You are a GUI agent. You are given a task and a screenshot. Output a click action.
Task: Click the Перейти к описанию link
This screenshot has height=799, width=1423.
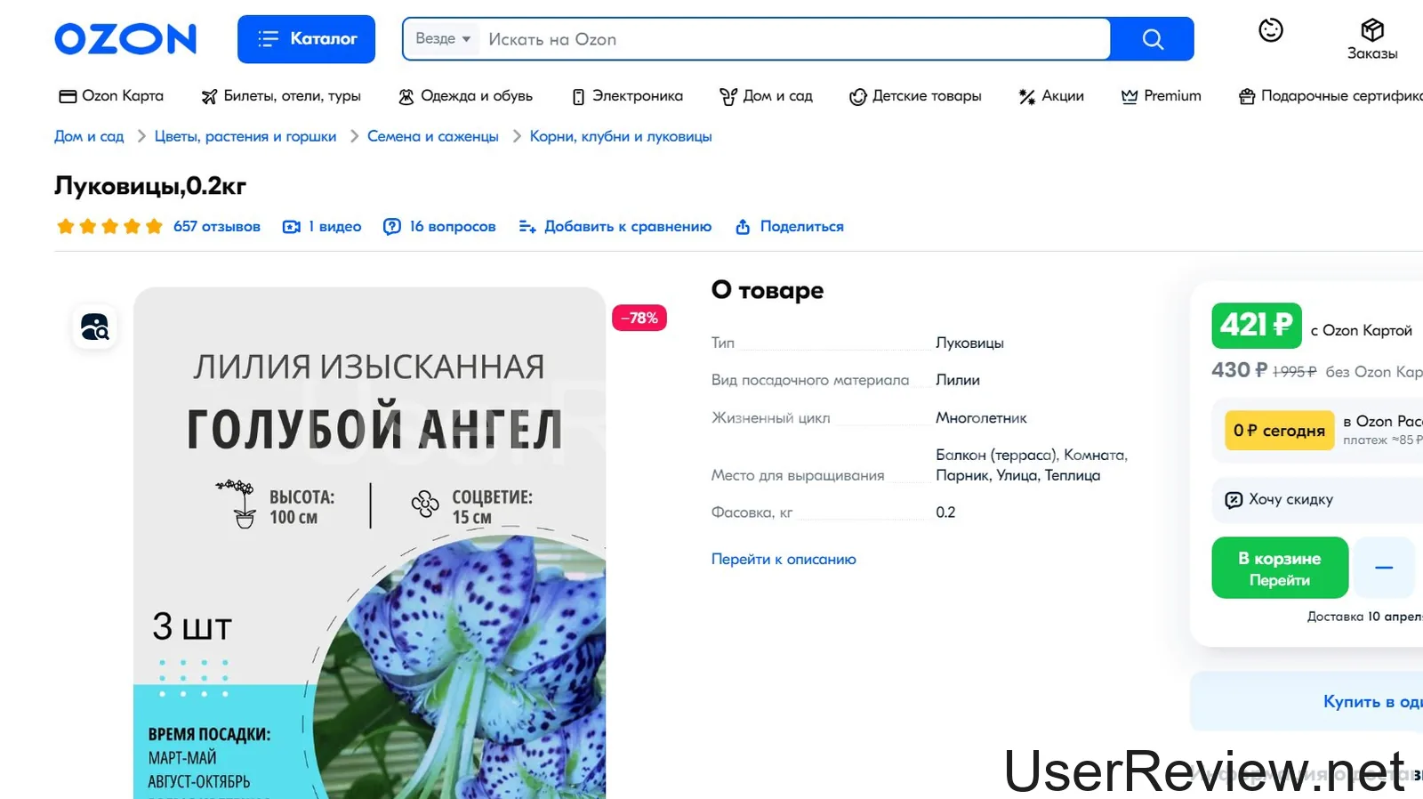[784, 560]
